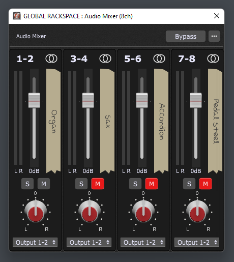Solo the Accordion channel 5-6
The width and height of the screenshot is (234, 262).
135,184
